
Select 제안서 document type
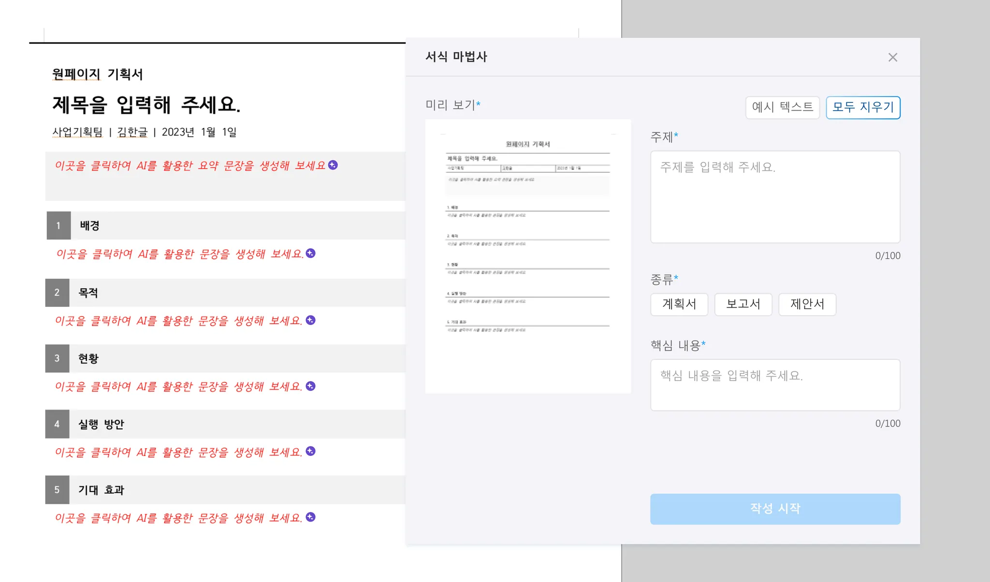click(x=807, y=304)
